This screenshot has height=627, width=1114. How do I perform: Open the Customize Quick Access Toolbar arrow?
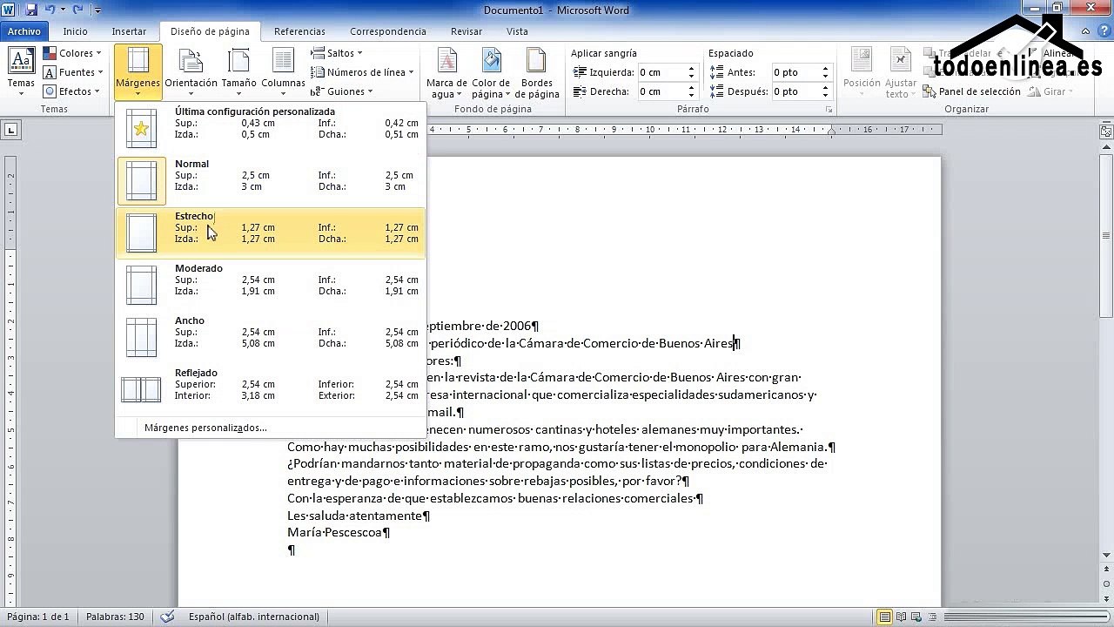[97, 10]
